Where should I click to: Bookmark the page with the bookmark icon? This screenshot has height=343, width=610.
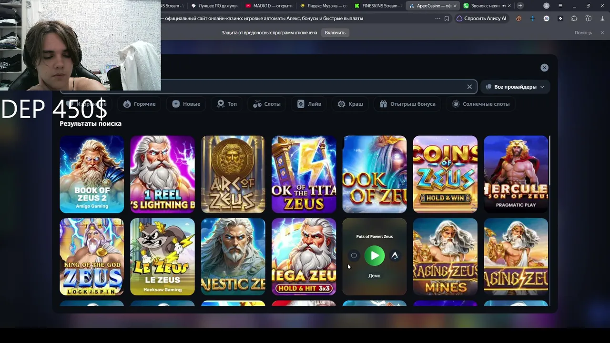[447, 19]
